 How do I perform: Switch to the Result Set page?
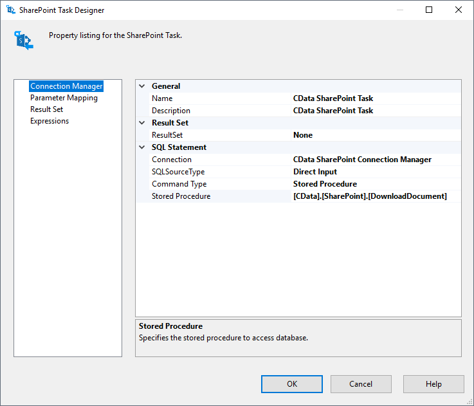(46, 109)
